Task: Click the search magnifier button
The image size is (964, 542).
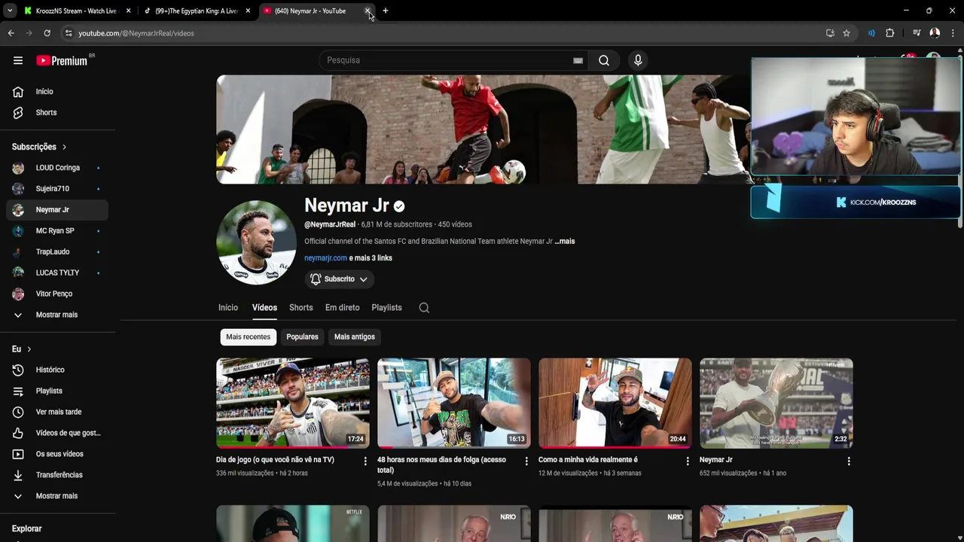Action: [x=604, y=60]
